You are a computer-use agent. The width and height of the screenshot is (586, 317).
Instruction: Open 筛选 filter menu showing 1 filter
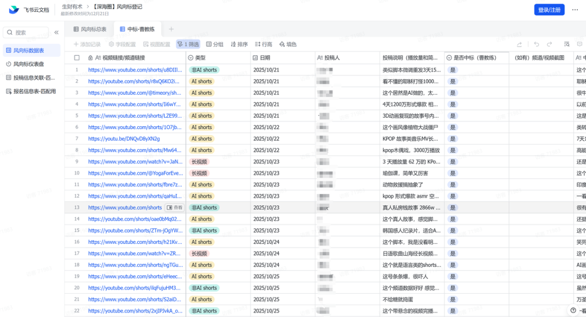tap(188, 44)
